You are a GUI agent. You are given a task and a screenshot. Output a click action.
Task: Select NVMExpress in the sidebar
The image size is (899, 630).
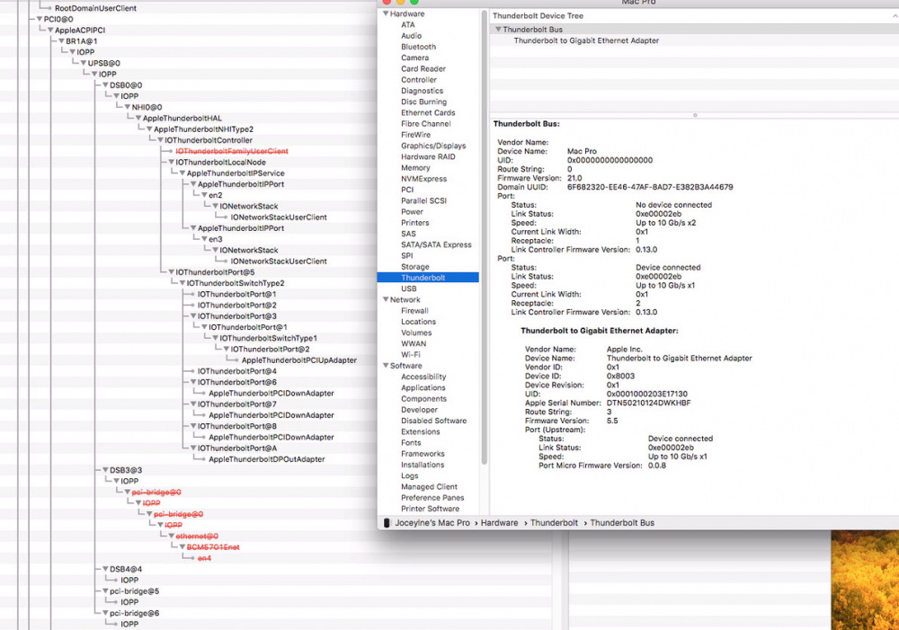[x=423, y=179]
